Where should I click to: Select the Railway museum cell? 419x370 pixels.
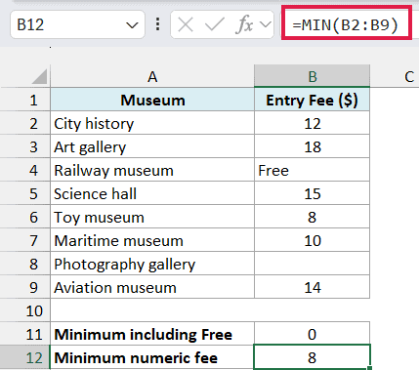tap(152, 170)
